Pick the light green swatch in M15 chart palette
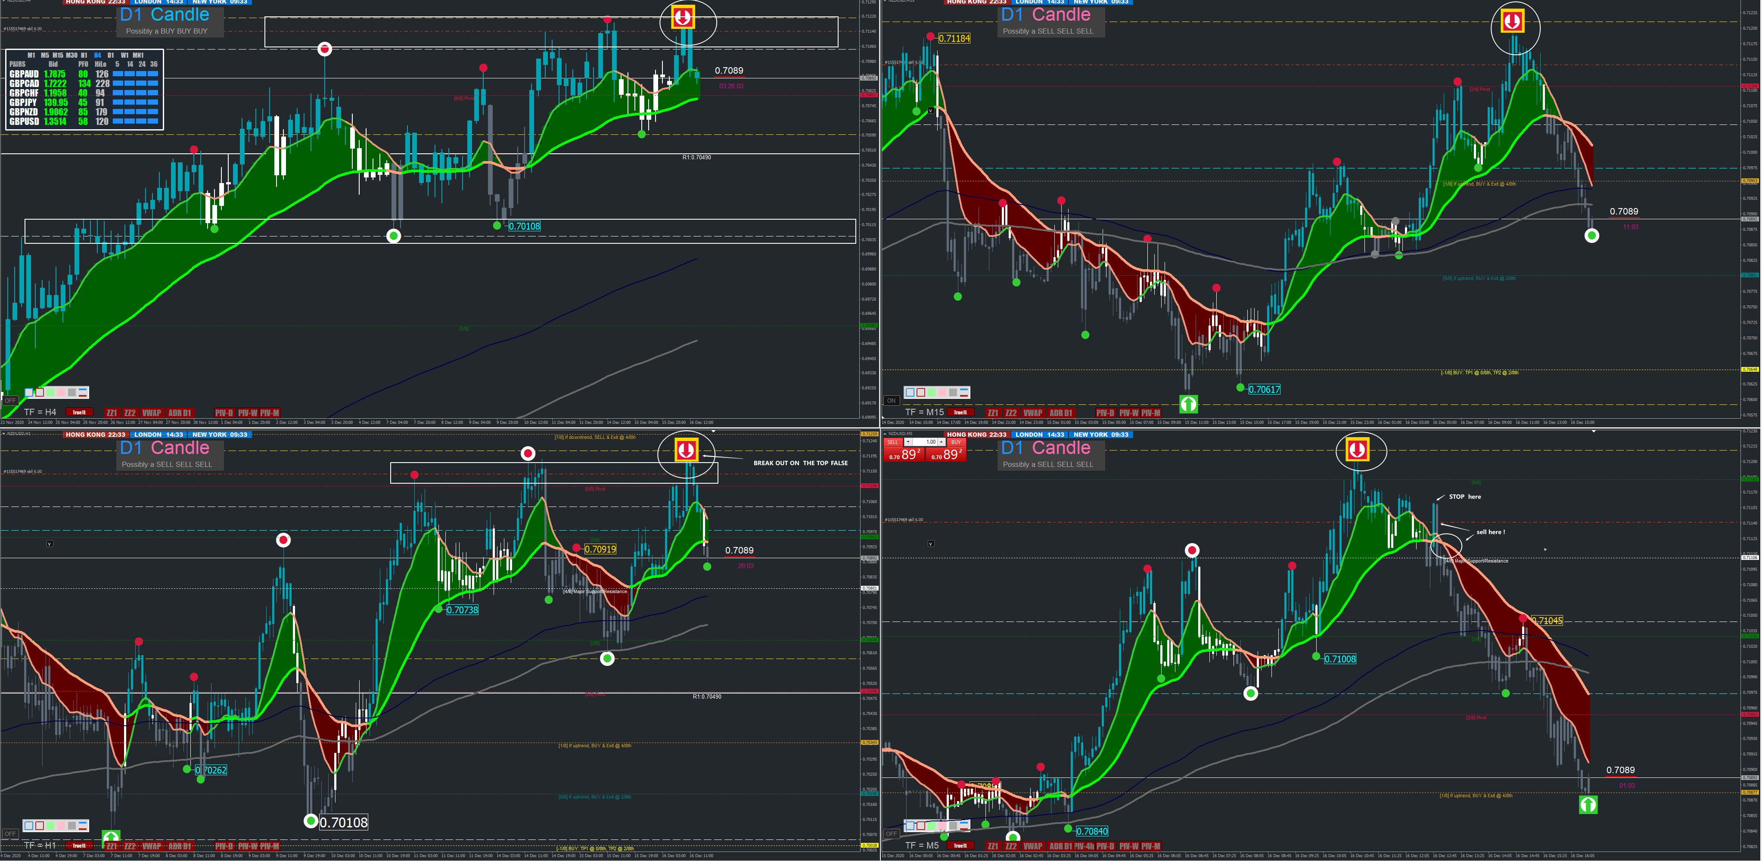This screenshot has width=1762, height=861. point(932,392)
